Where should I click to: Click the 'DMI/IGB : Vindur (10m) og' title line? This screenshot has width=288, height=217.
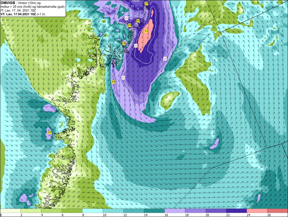point(21,3)
